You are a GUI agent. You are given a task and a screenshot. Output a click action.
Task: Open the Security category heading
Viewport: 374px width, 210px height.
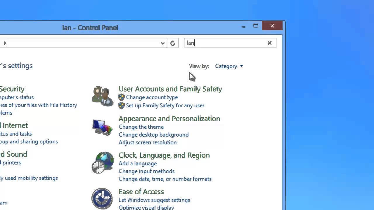(x=12, y=89)
